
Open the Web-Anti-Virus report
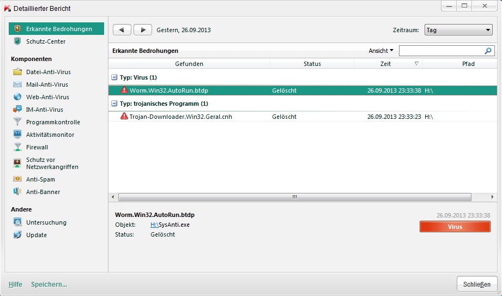pos(48,96)
